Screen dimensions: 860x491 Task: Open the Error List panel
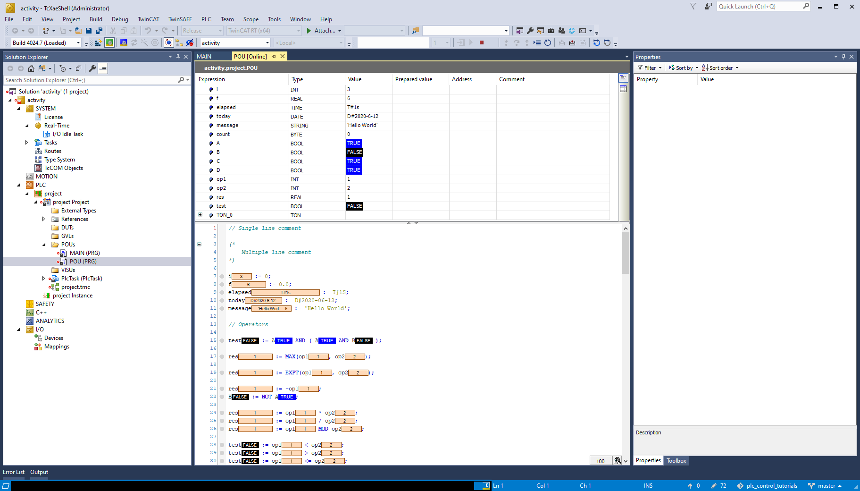[x=14, y=472]
